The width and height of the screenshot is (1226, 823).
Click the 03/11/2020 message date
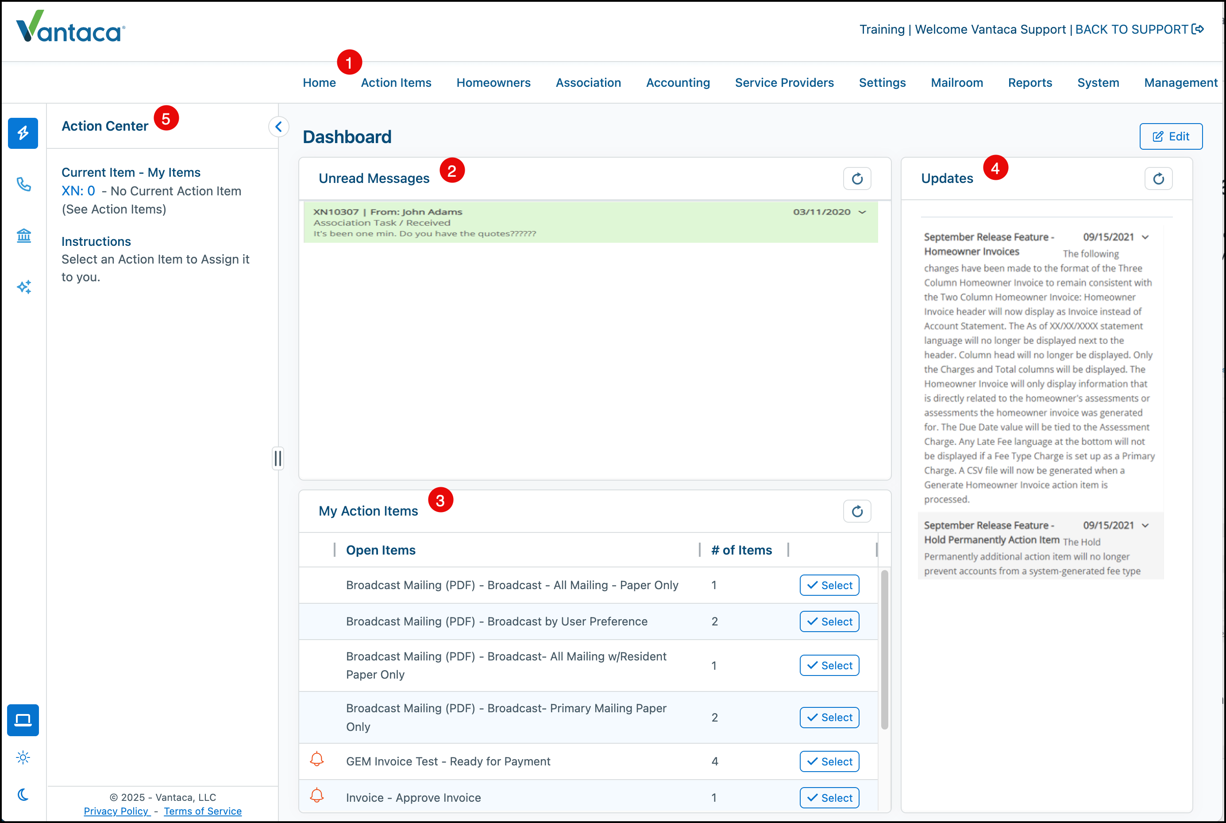click(x=821, y=212)
